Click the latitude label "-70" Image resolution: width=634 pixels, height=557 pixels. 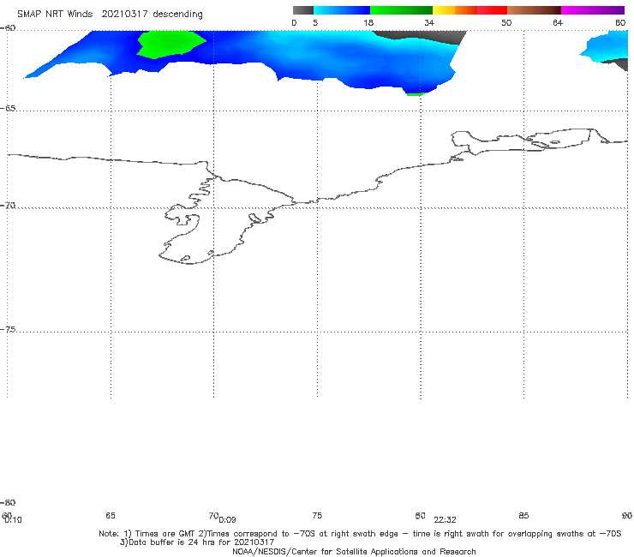(x=8, y=206)
